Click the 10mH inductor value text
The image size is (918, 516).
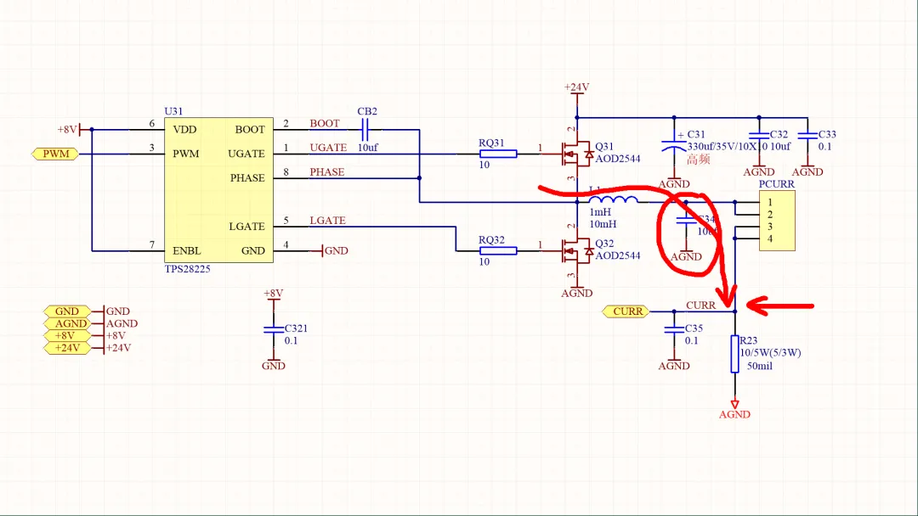603,224
